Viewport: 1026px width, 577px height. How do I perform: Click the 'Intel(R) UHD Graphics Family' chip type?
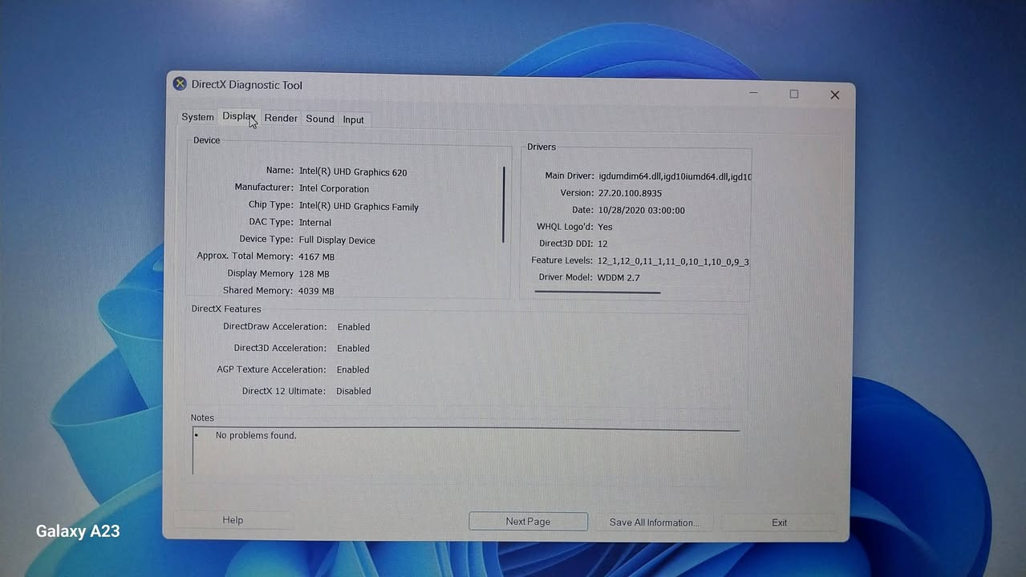click(x=359, y=207)
